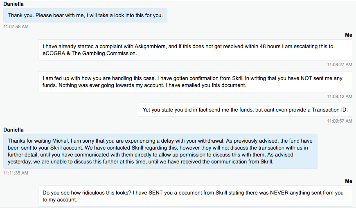
Task: Click the second Daniella sender name
Action: pyautogui.click(x=14, y=130)
